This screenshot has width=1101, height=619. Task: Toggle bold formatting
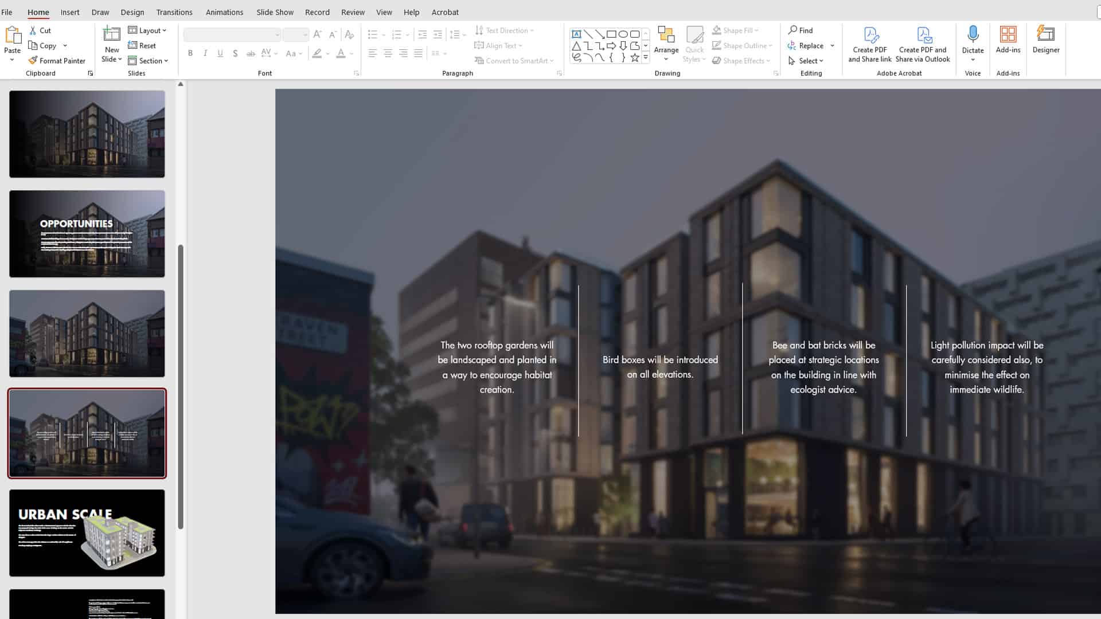(190, 53)
